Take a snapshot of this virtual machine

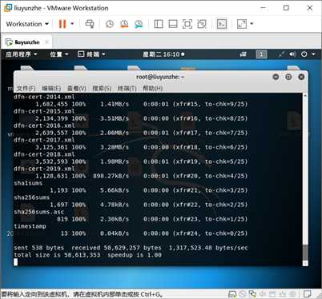(110, 24)
